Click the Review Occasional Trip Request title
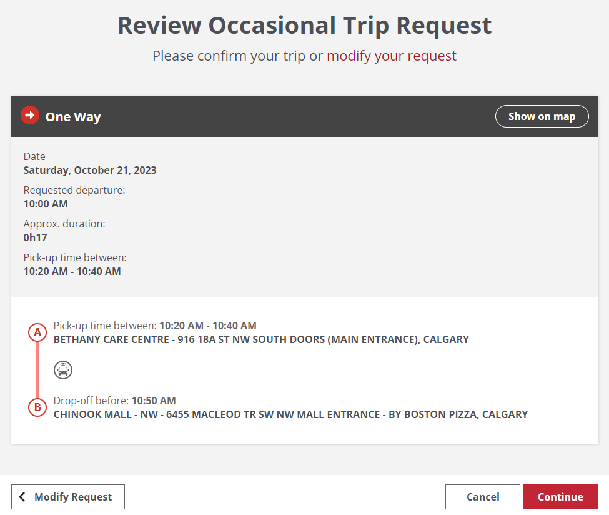 click(x=305, y=26)
